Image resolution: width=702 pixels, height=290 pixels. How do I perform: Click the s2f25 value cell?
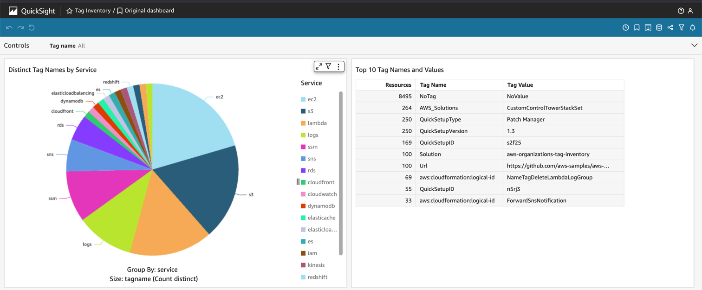[563, 143]
